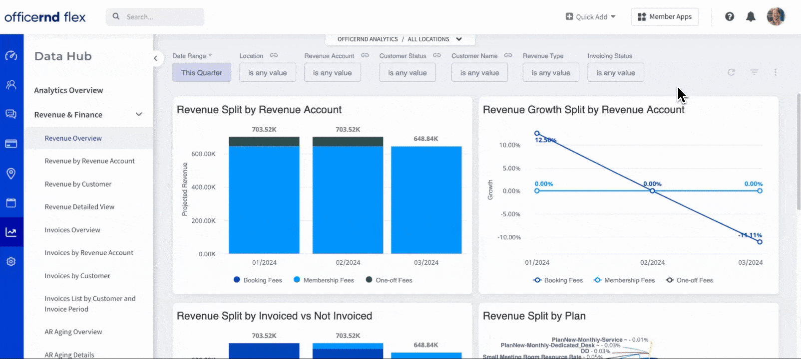Select Invoices Overview in the sidebar
Image resolution: width=801 pixels, height=359 pixels.
[72, 230]
